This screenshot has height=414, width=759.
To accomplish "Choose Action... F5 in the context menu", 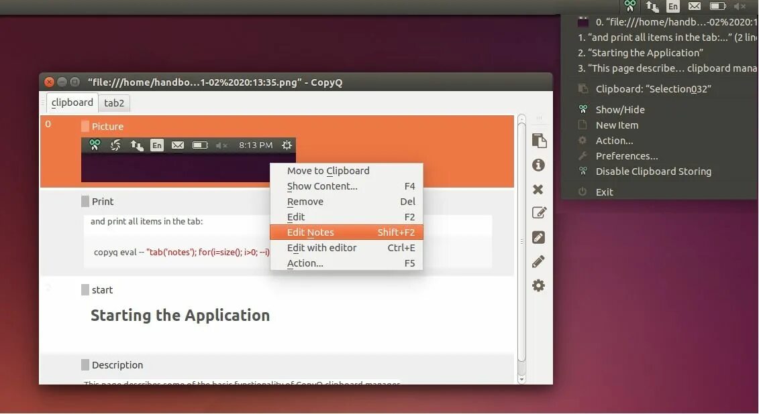I will click(x=346, y=263).
